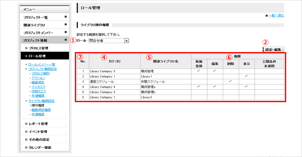Click the 削除 checkmark for 年間スケジュール
This screenshot has width=302, height=157.
pos(230,81)
